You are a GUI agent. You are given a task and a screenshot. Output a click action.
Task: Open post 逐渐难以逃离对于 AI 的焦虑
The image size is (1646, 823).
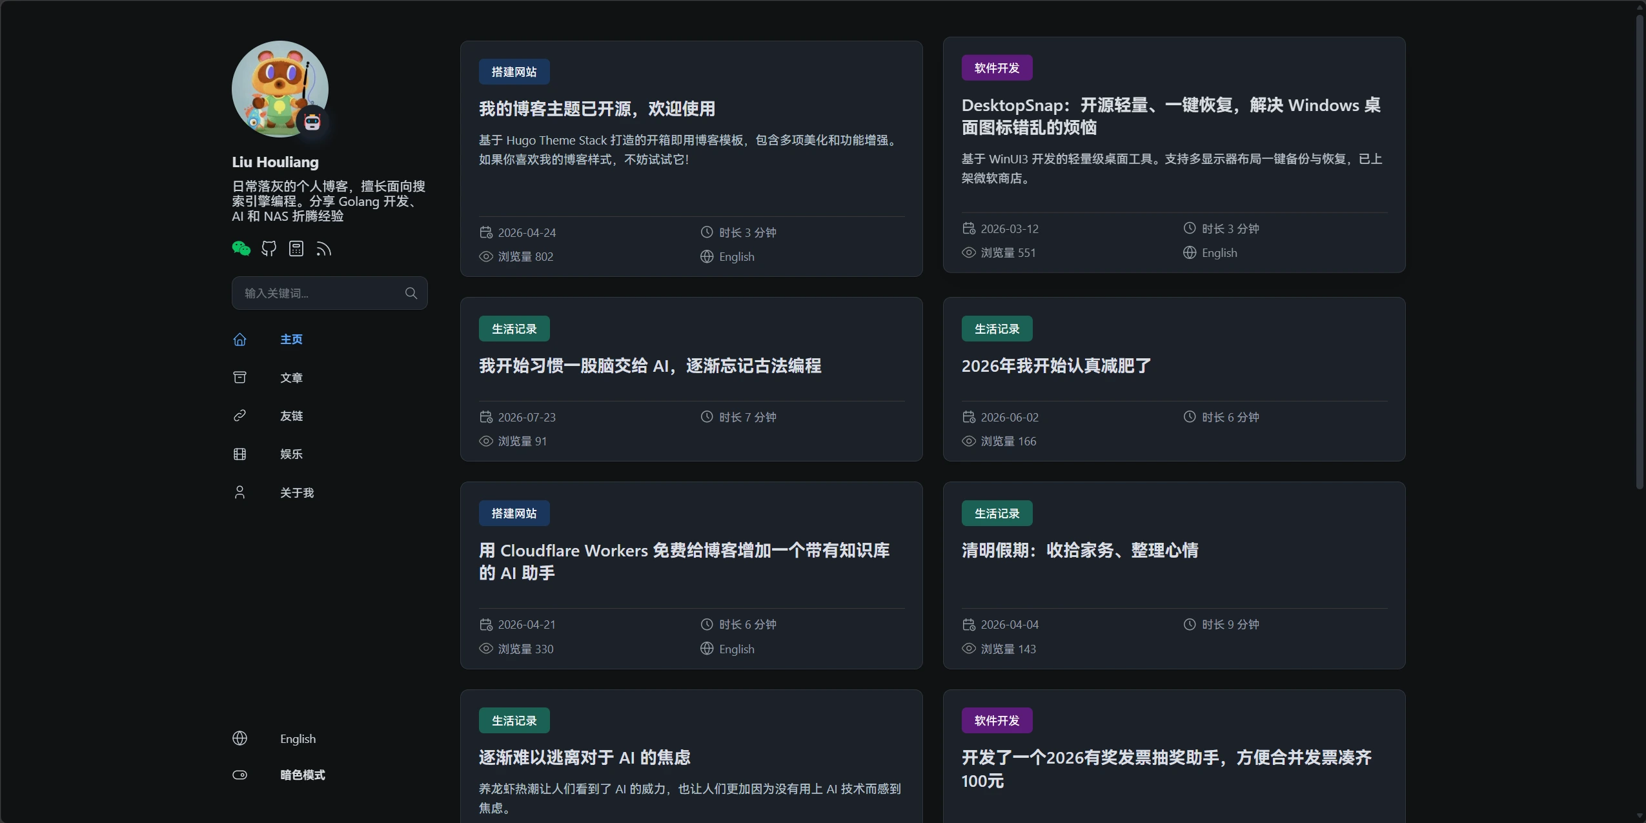tap(585, 758)
